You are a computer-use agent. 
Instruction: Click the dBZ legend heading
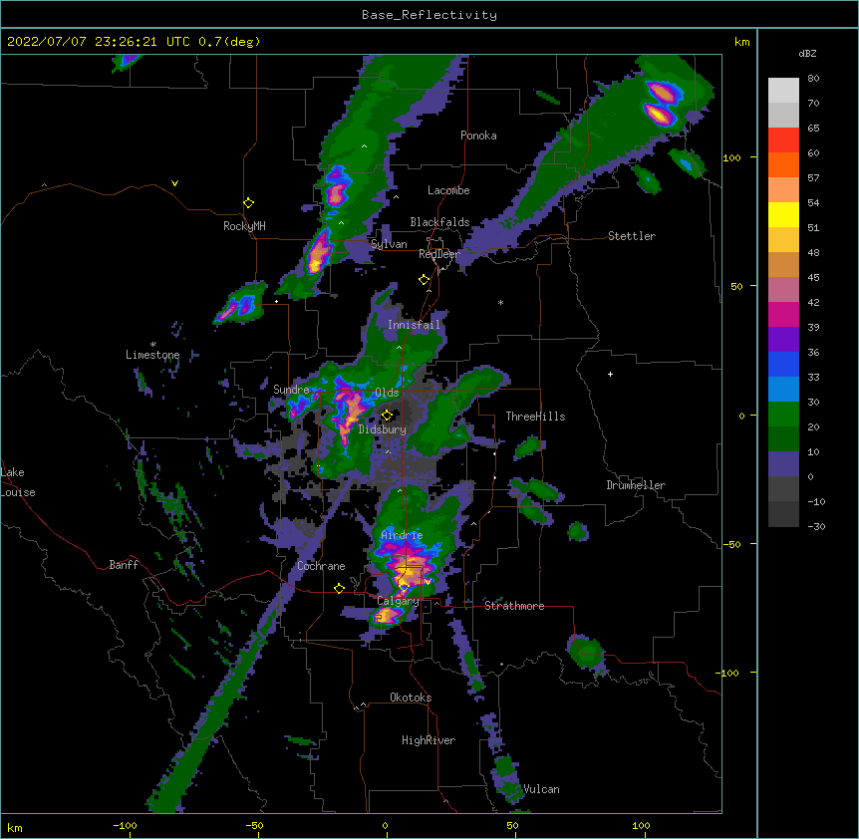(x=807, y=54)
